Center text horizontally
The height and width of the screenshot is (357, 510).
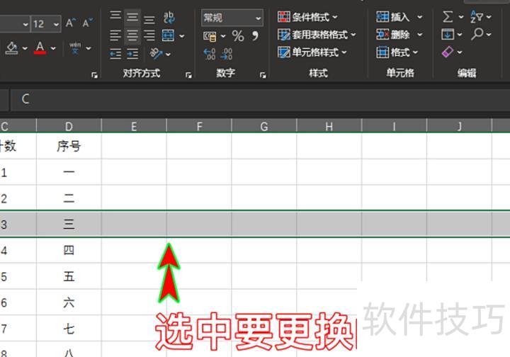click(x=132, y=35)
